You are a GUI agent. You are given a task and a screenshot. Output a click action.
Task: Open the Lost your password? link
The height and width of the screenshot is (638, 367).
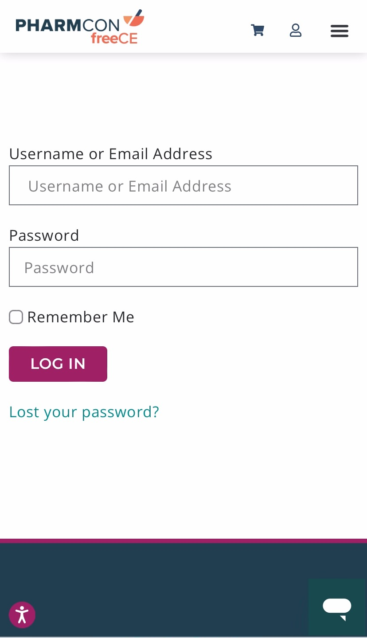coord(84,411)
